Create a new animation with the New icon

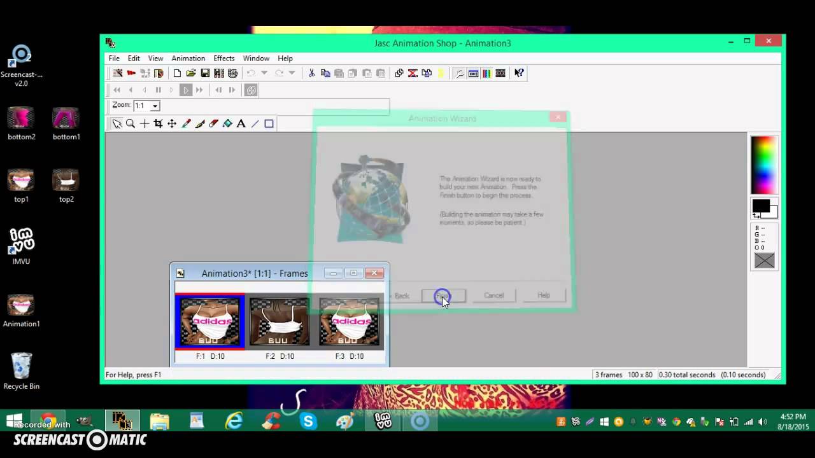pyautogui.click(x=177, y=73)
